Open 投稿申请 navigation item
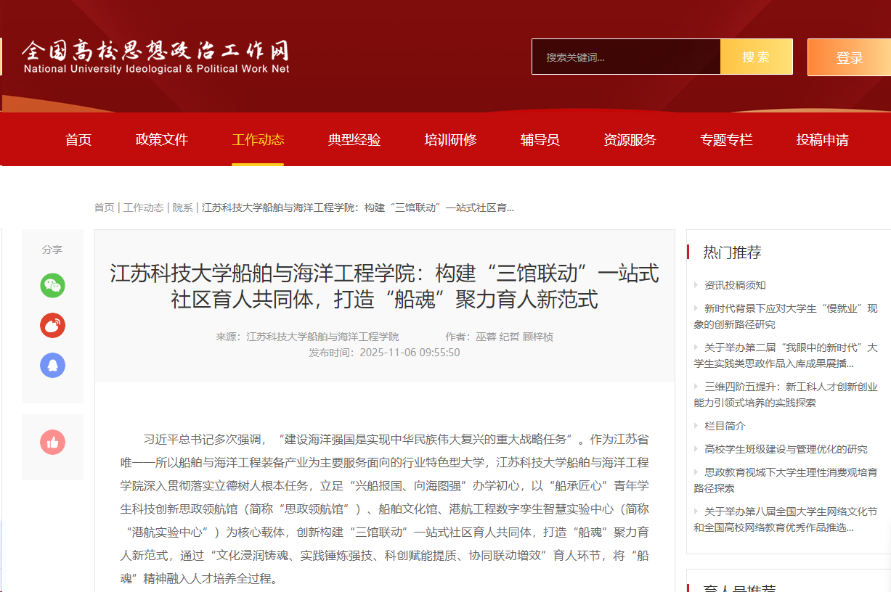 (822, 140)
